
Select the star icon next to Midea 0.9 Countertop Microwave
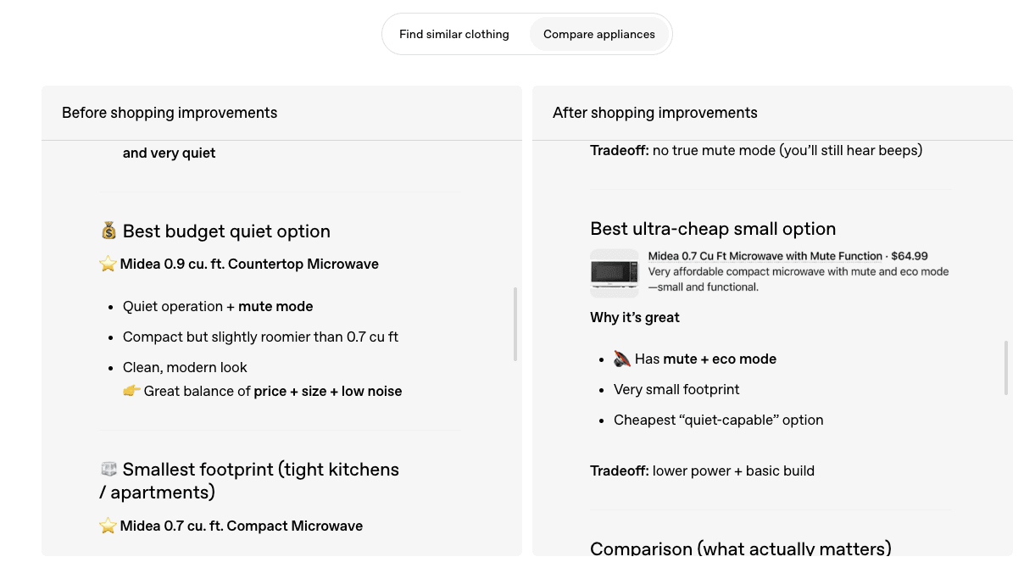point(108,264)
